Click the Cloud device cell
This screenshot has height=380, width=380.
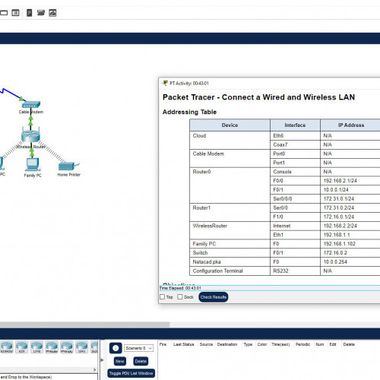pos(230,140)
